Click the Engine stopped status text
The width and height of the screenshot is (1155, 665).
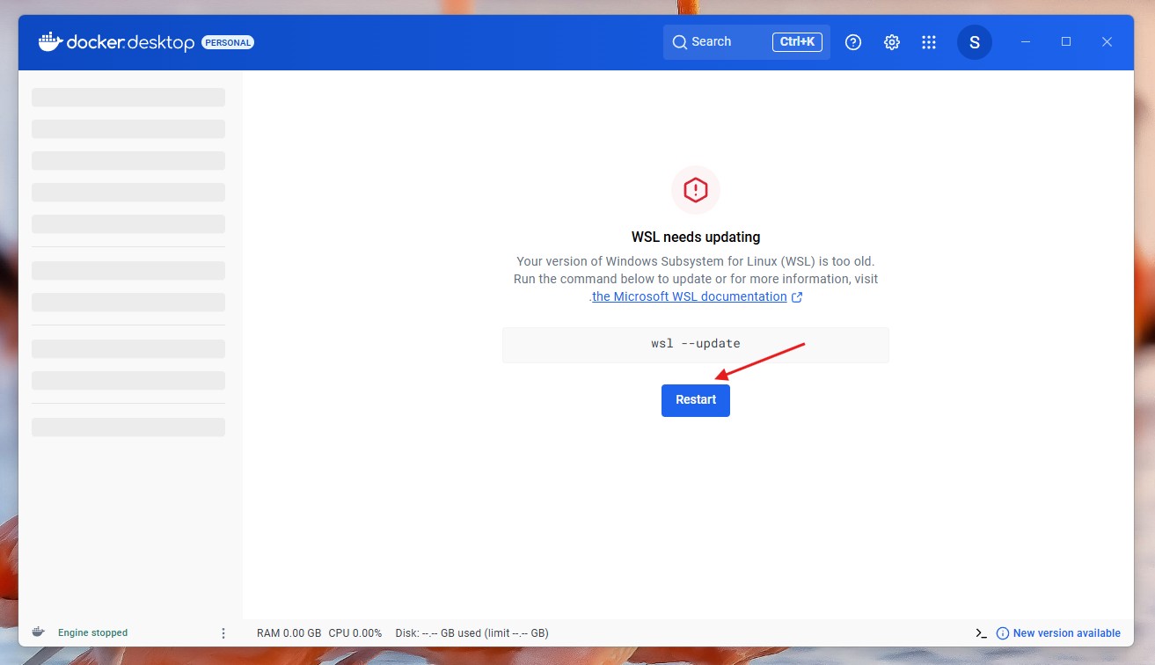point(92,633)
